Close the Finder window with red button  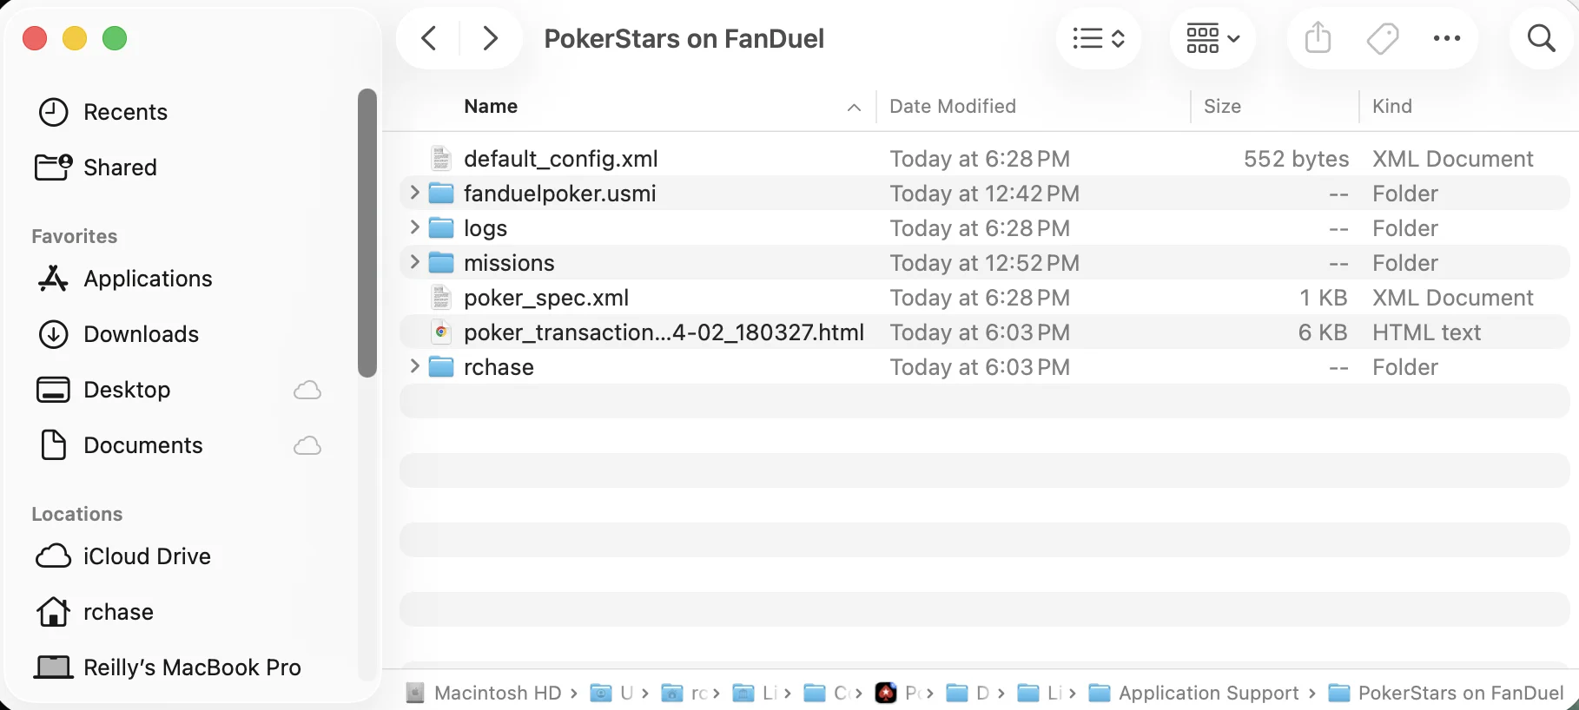[35, 38]
